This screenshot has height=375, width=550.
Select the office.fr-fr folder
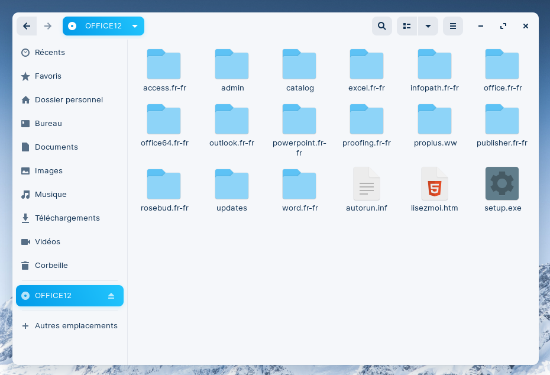(x=502, y=70)
